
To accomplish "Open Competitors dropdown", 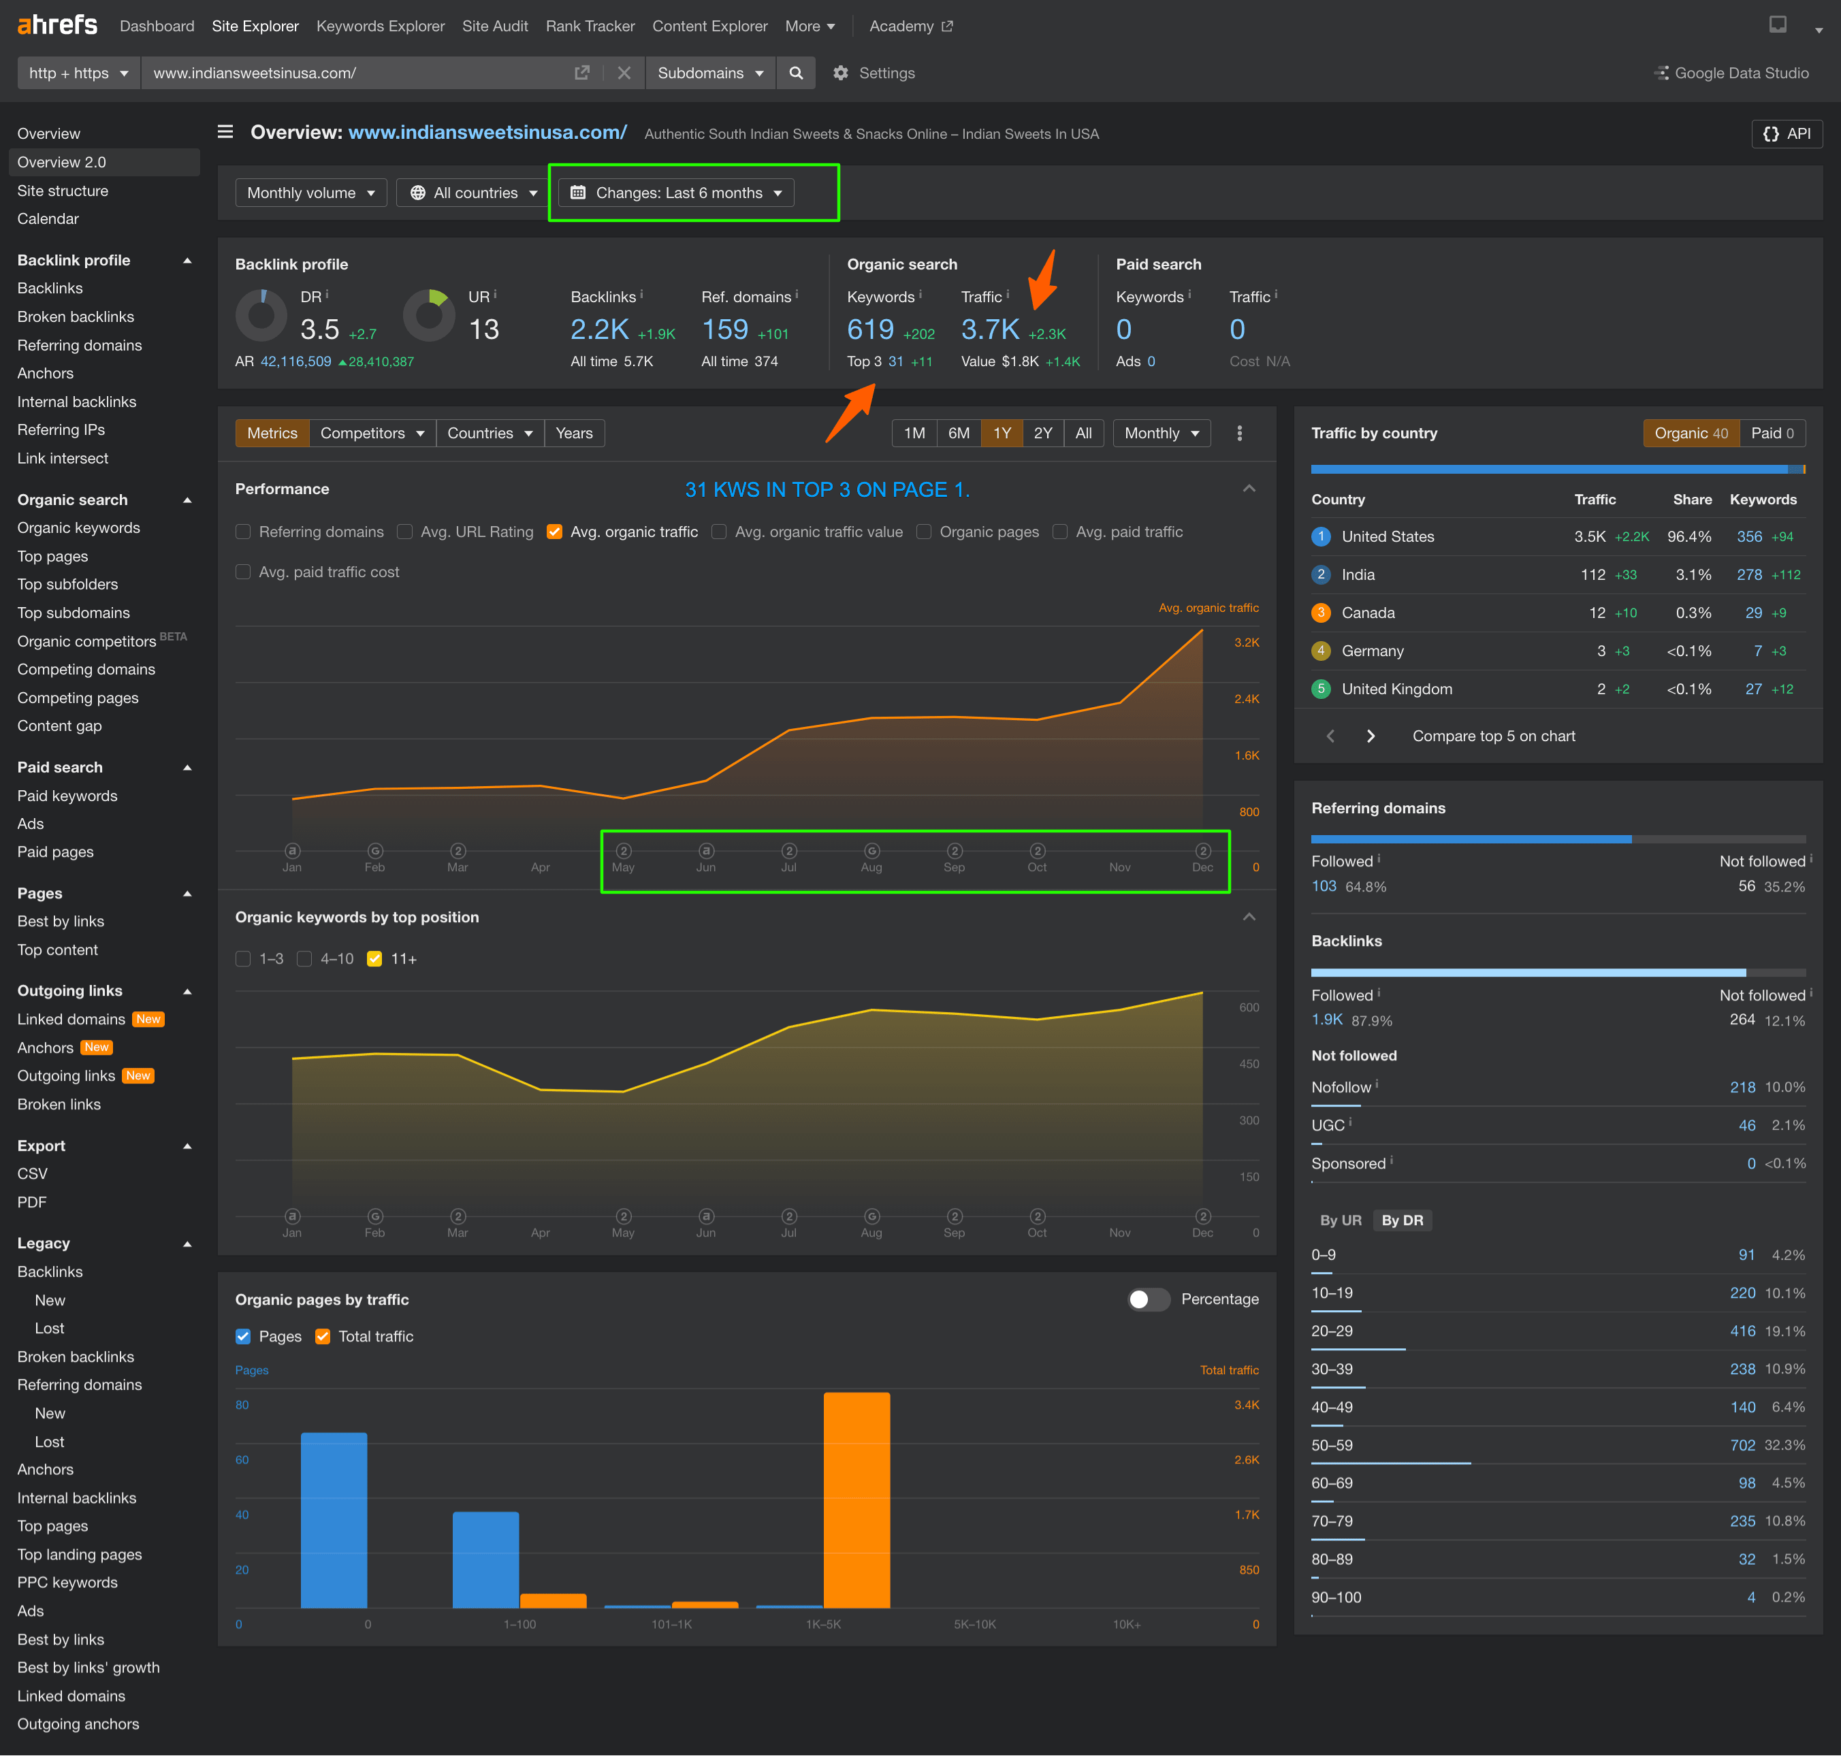I will (372, 434).
